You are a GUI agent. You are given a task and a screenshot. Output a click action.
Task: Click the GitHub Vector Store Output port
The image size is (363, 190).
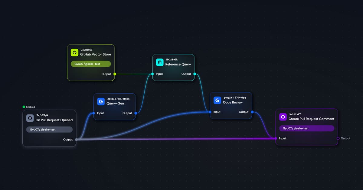115,74
